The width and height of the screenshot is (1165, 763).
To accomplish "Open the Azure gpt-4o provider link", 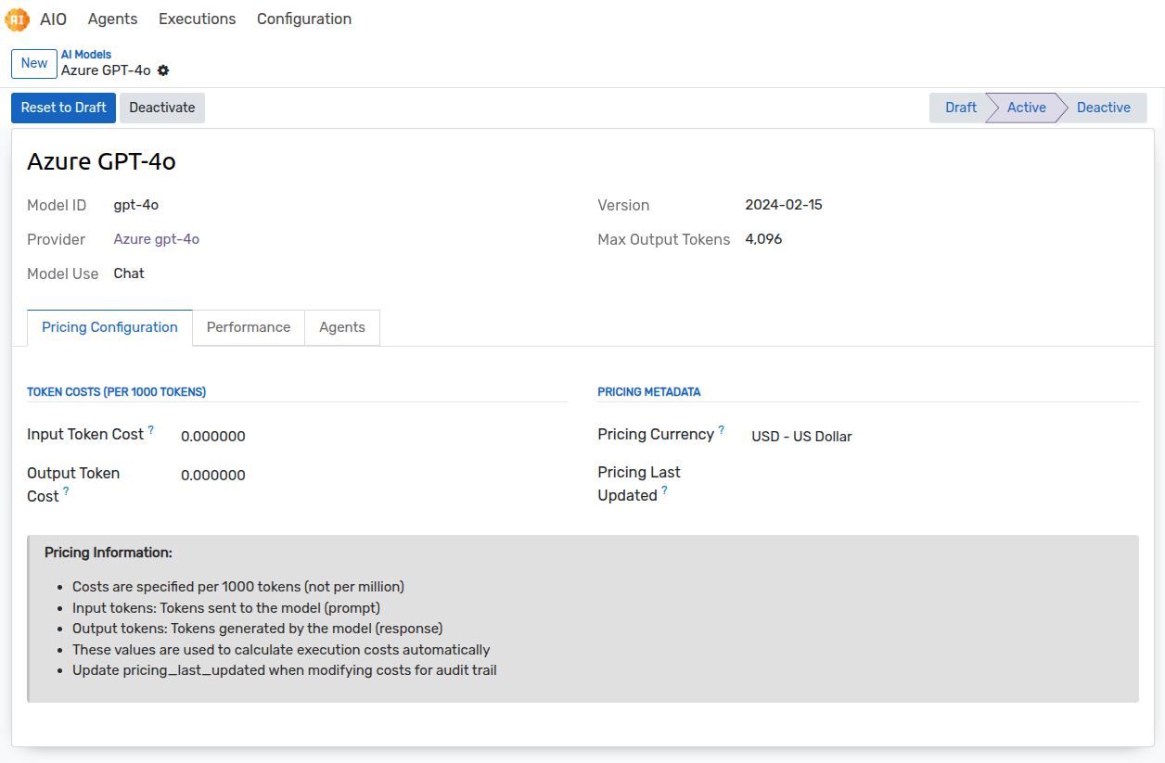I will pyautogui.click(x=157, y=239).
